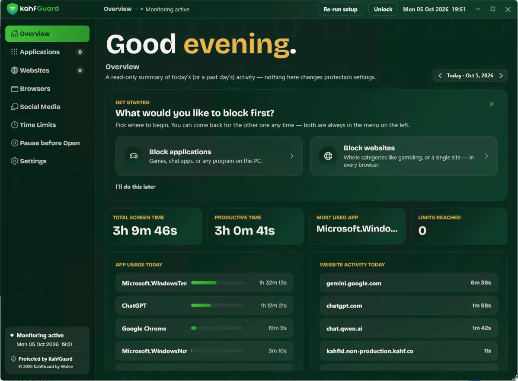This screenshot has width=518, height=381.
Task: Click the Limits Reached value 0
Action: (x=422, y=230)
